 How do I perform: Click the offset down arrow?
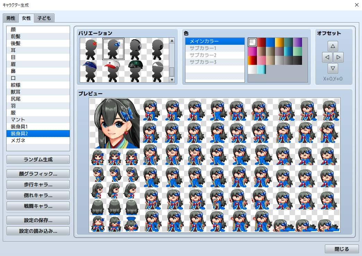[333, 68]
